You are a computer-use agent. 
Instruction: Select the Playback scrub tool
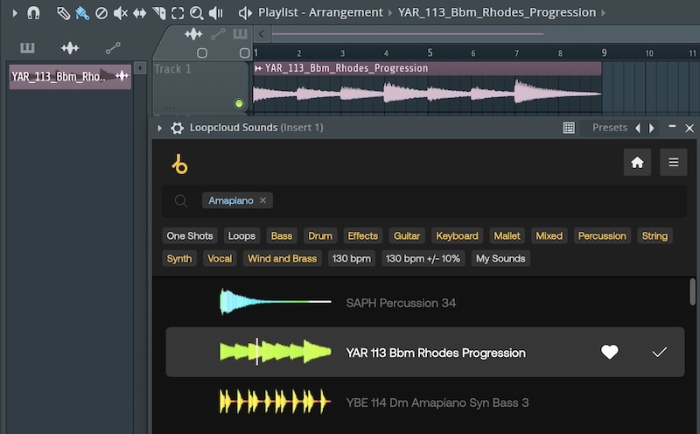point(215,13)
